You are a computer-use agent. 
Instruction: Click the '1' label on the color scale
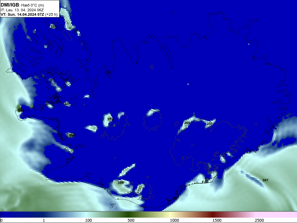point(44,220)
